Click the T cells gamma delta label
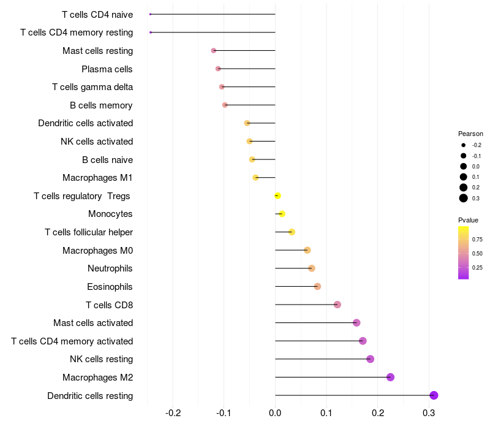Viewport: 490px width, 429px height. click(x=92, y=87)
